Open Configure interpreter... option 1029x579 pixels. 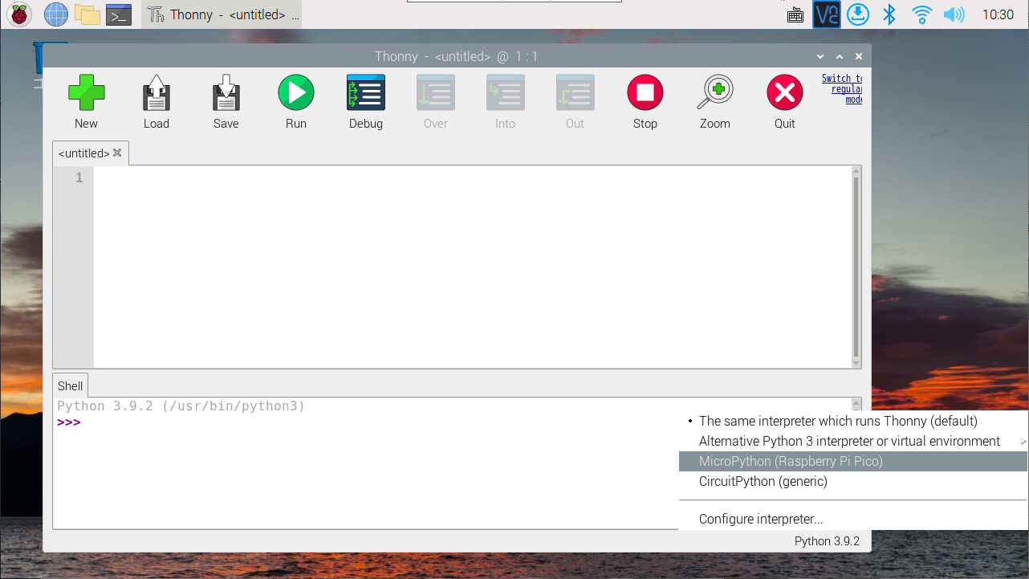click(853, 519)
